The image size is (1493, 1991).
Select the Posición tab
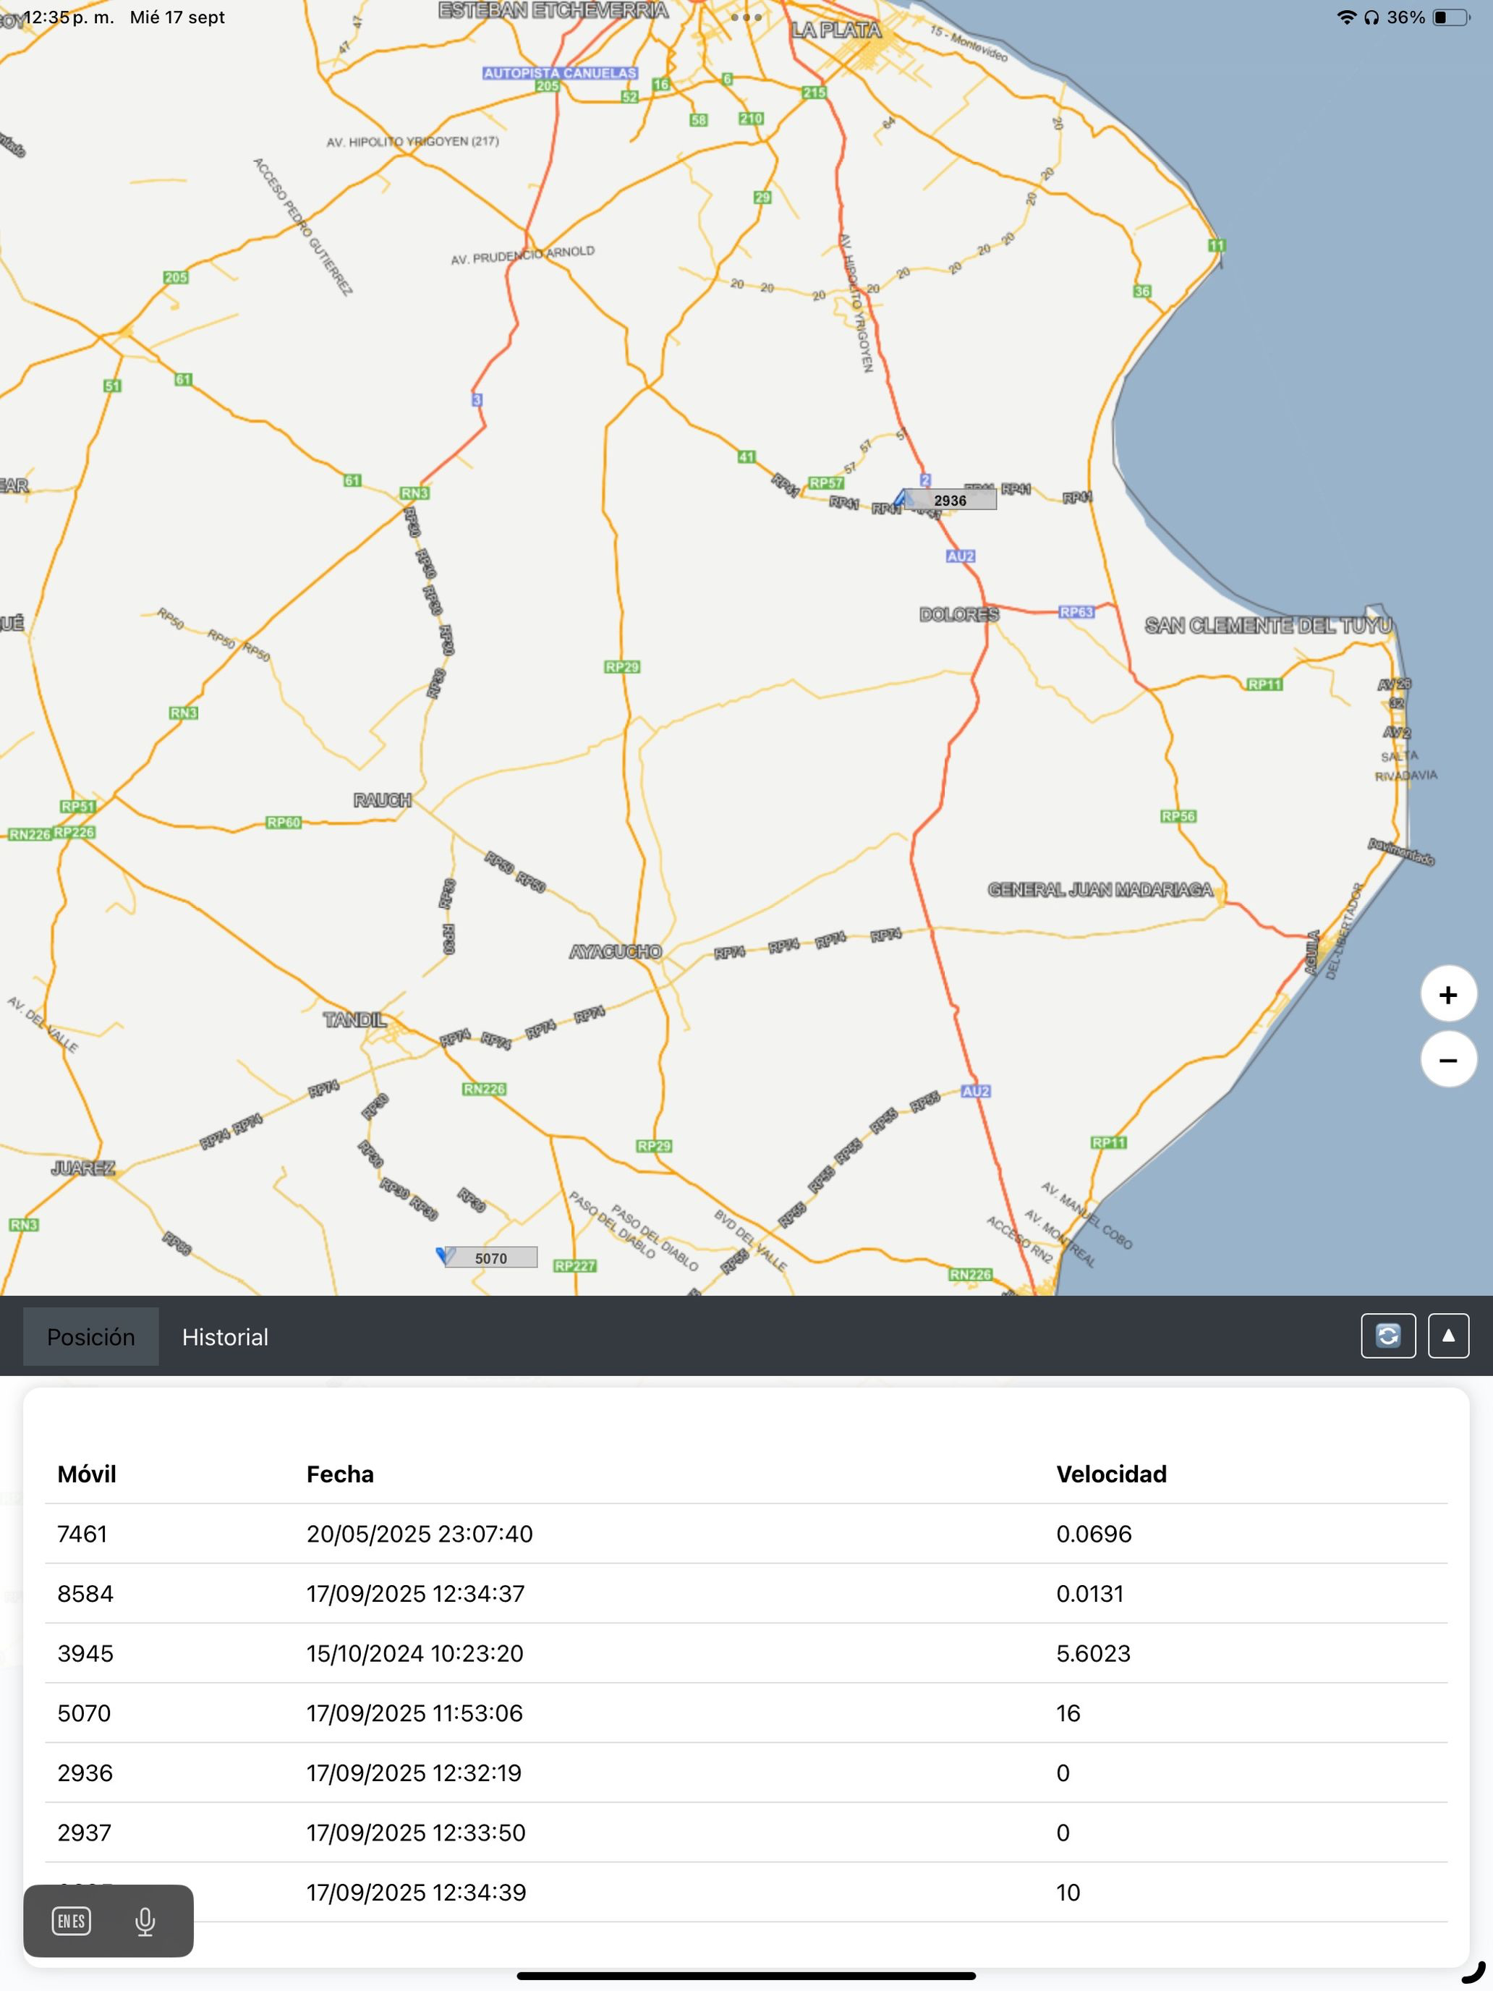coord(91,1337)
